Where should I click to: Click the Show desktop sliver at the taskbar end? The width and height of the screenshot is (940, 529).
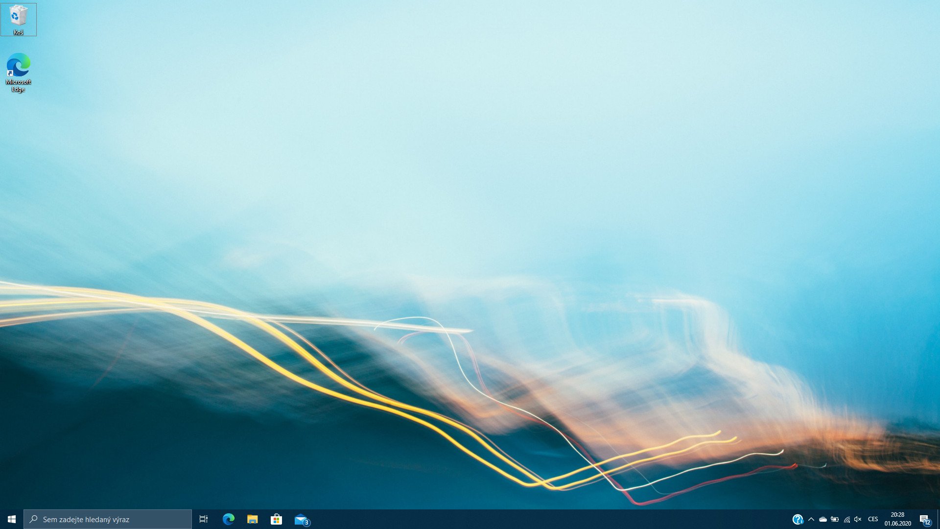(x=938, y=519)
